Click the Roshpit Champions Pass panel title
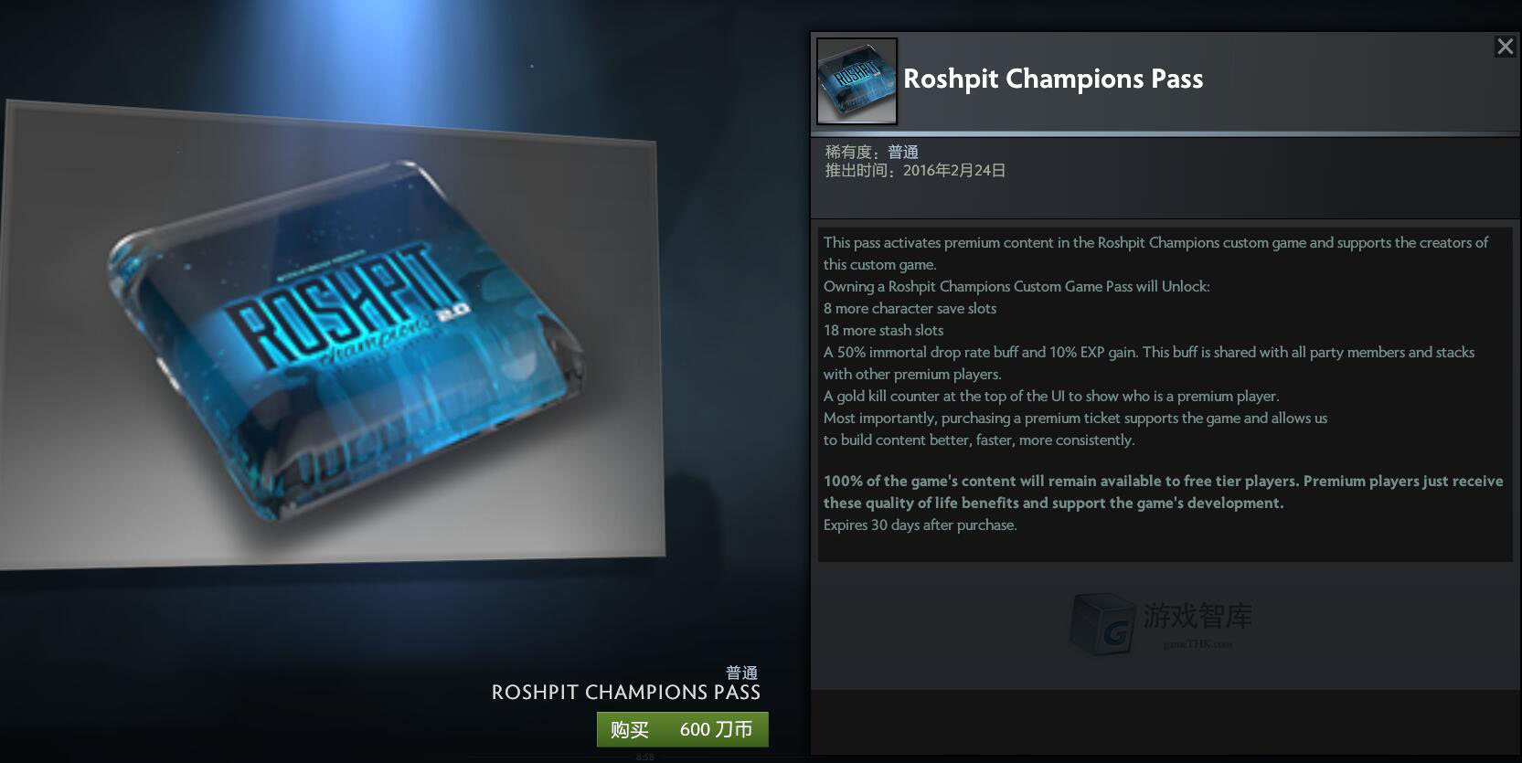This screenshot has height=763, width=1522. coord(1053,79)
